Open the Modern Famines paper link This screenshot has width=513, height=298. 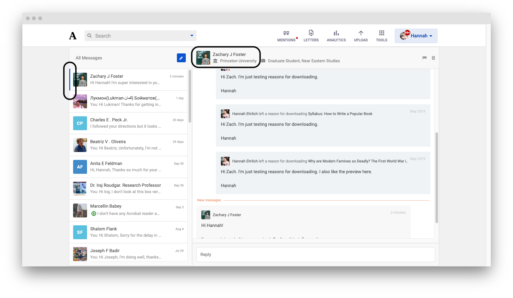(357, 161)
